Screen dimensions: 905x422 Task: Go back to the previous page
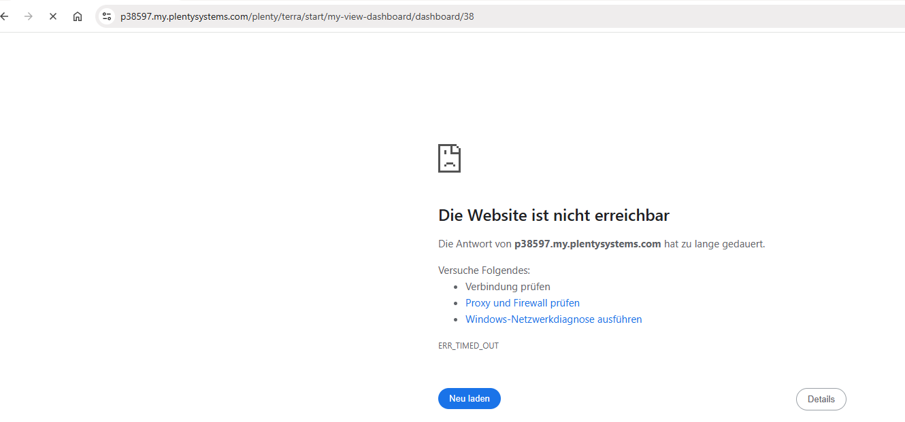pyautogui.click(x=5, y=16)
